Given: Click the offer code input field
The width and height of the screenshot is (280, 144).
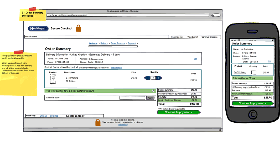Looking at the screenshot, I should pos(132,98).
